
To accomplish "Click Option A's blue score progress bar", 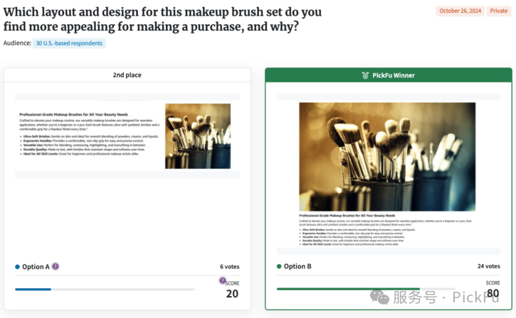I will (x=33, y=289).
